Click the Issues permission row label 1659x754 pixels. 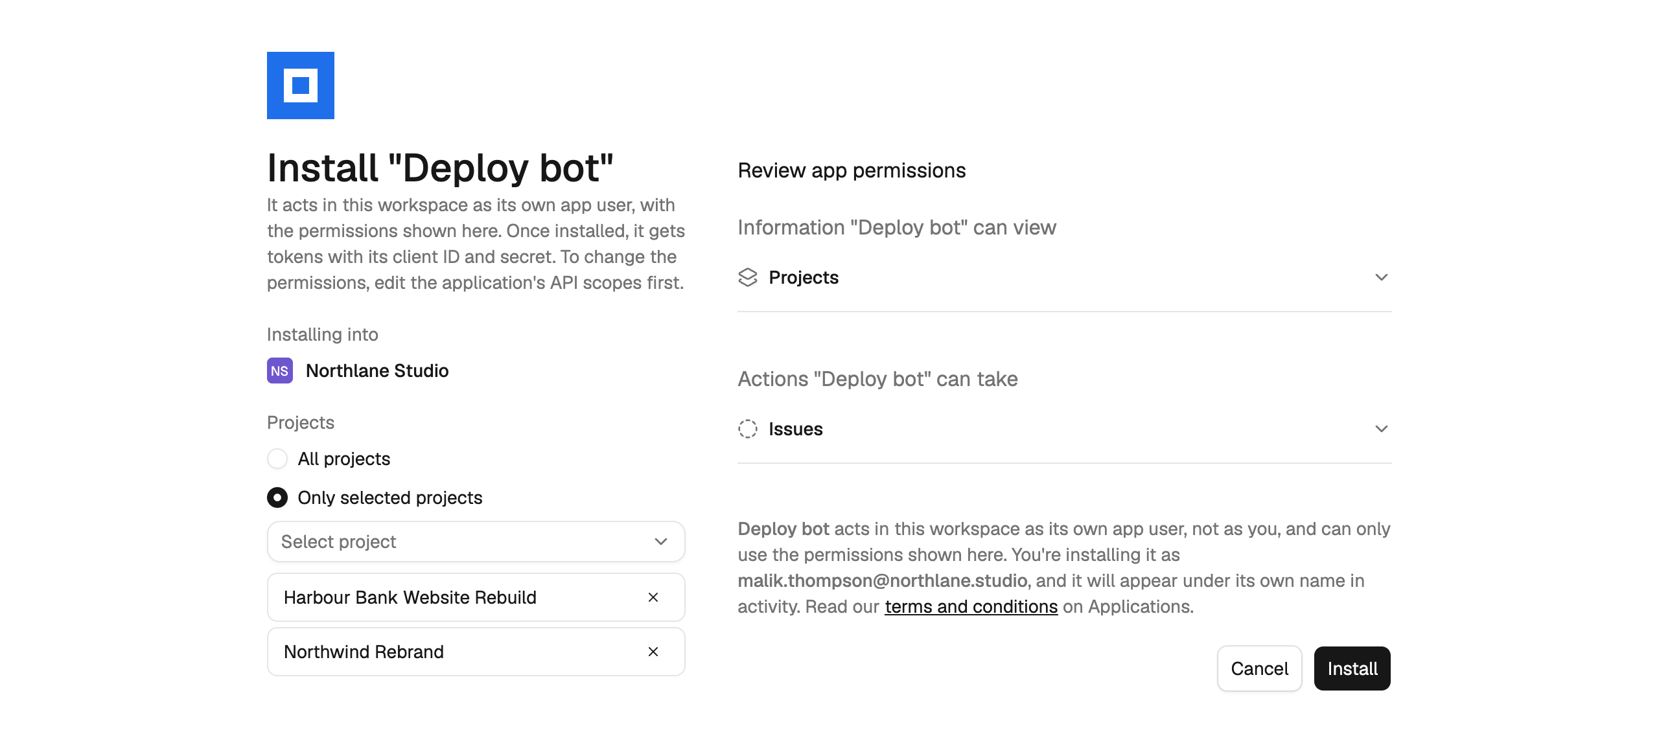click(796, 429)
